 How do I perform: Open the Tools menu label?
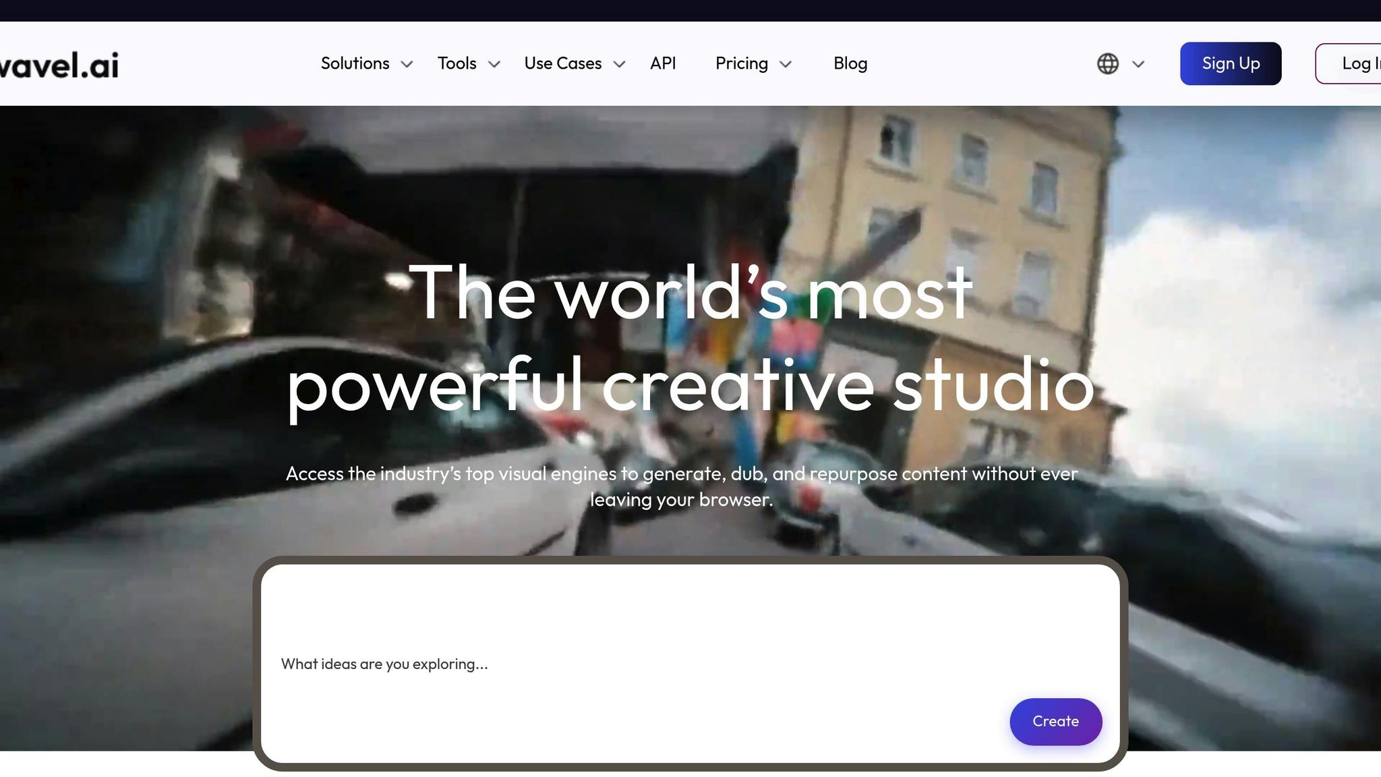point(457,63)
